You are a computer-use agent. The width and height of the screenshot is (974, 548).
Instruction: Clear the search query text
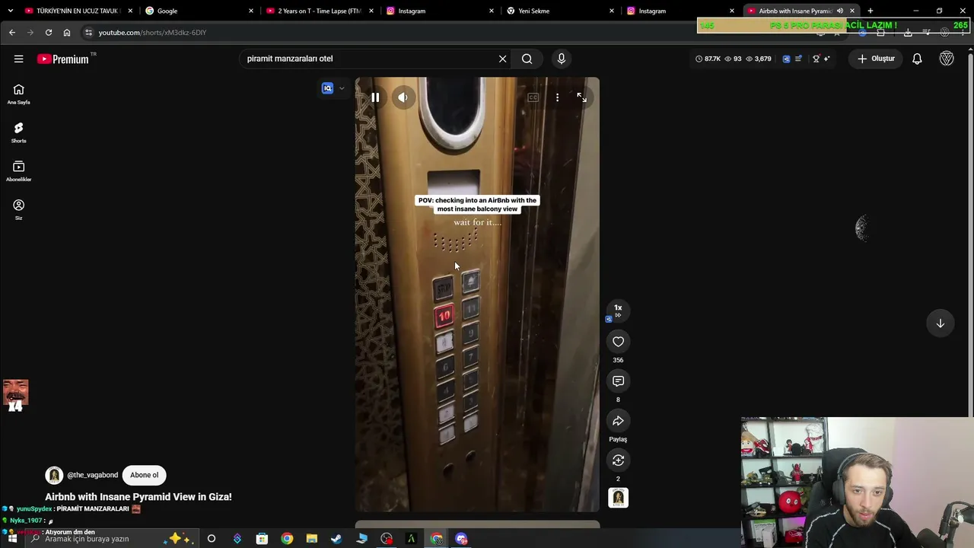(502, 59)
